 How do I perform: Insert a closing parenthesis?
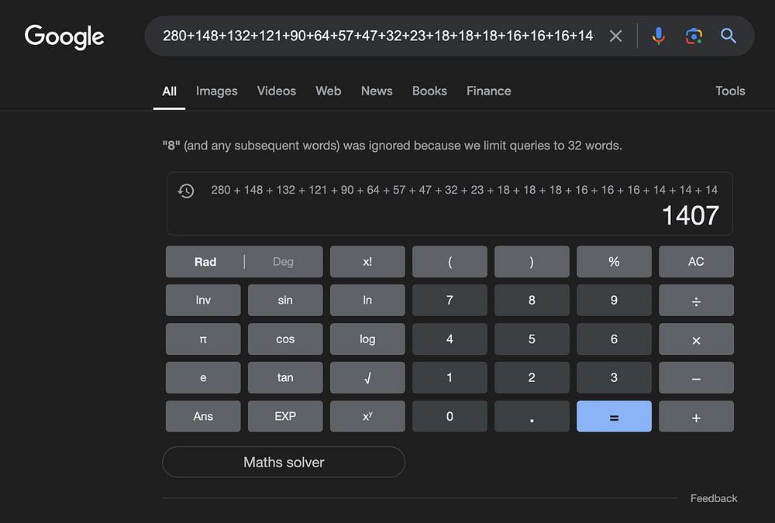532,262
